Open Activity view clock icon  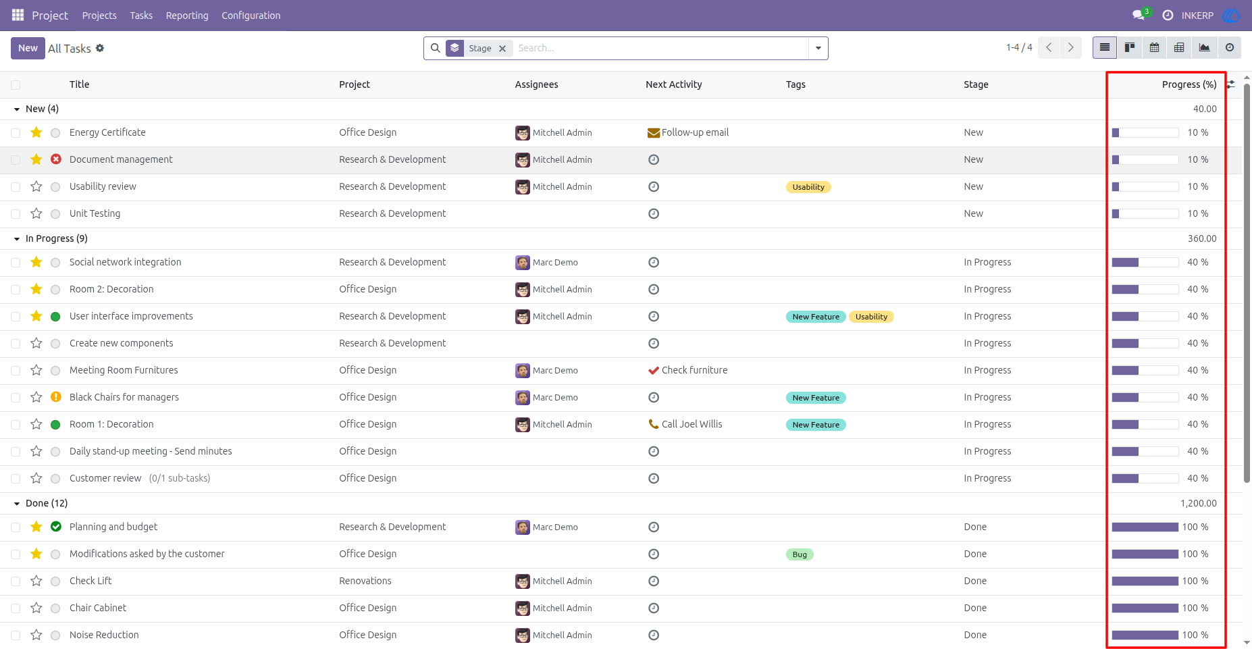(x=1230, y=48)
